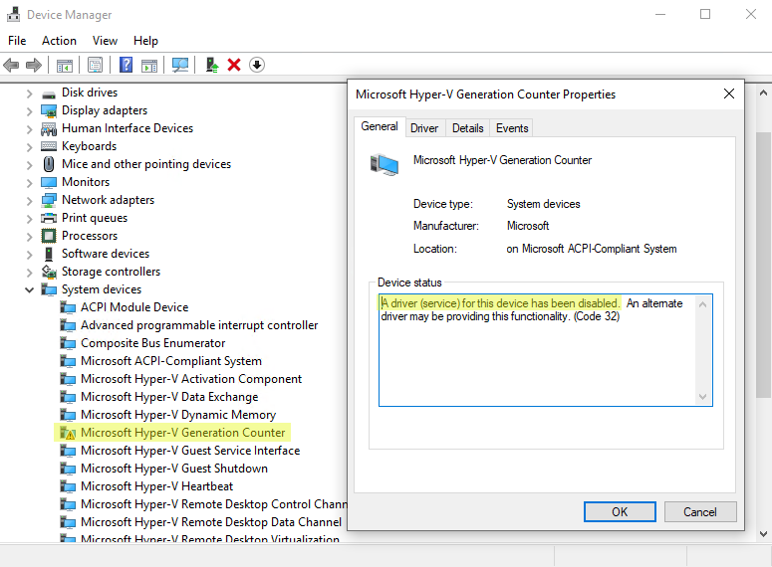The height and width of the screenshot is (567, 772).
Task: Open the Help menu
Action: coord(145,41)
